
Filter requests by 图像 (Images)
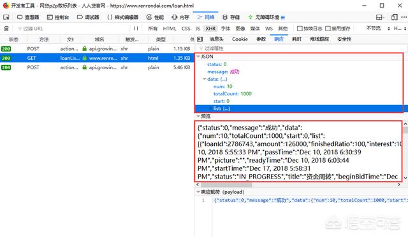click(240, 29)
